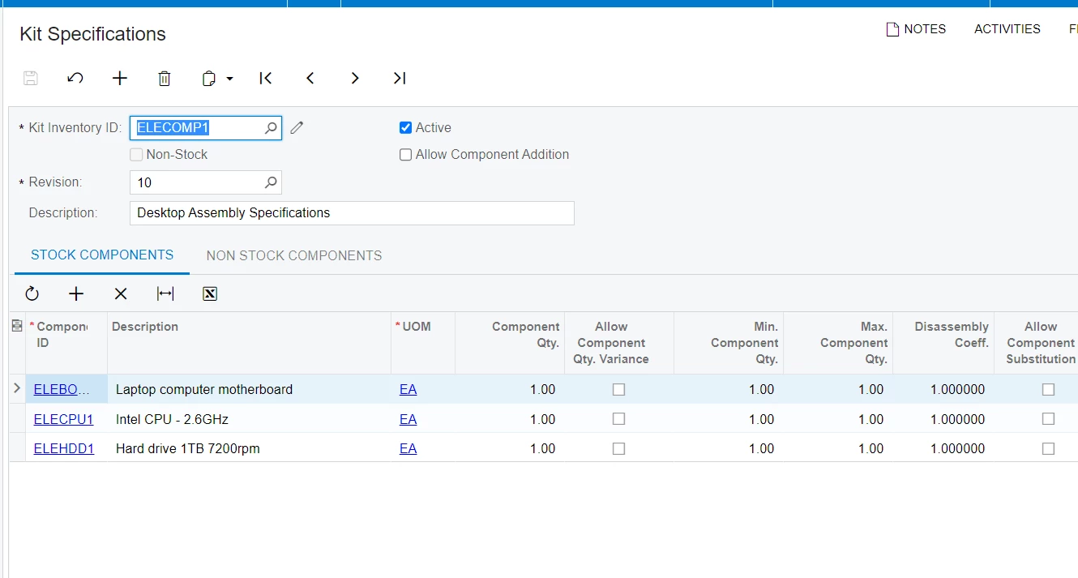This screenshot has width=1078, height=578.
Task: Open the Activities panel
Action: coord(1007,28)
